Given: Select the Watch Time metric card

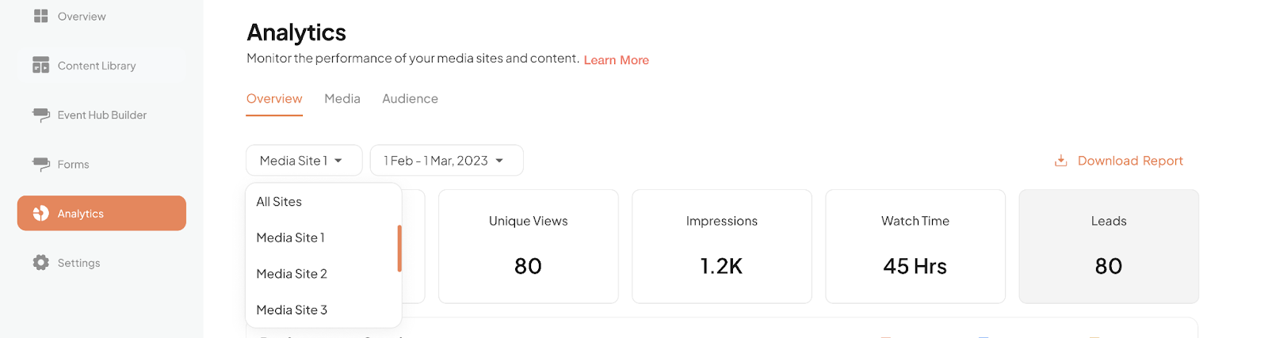Looking at the screenshot, I should click(x=915, y=246).
